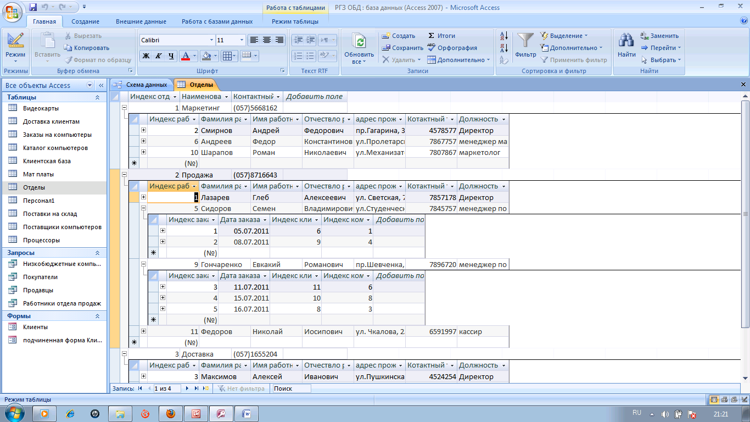This screenshot has width=750, height=422.
Task: Collapse the Маркетинг department subdatasheet
Action: point(125,108)
